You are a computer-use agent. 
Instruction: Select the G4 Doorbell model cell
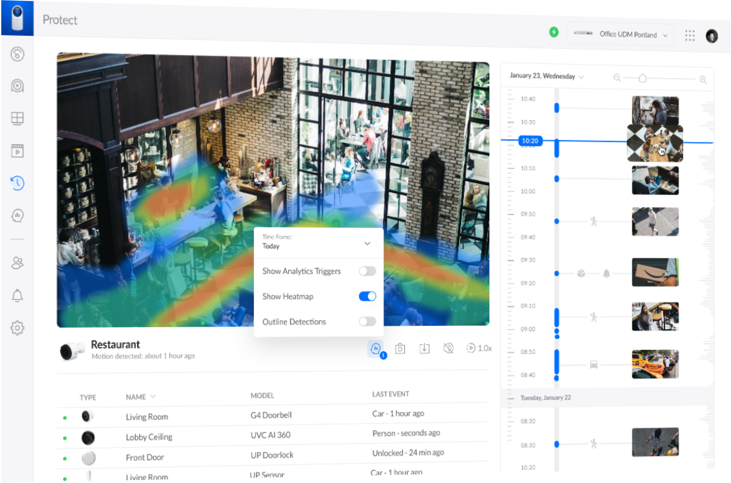(271, 415)
